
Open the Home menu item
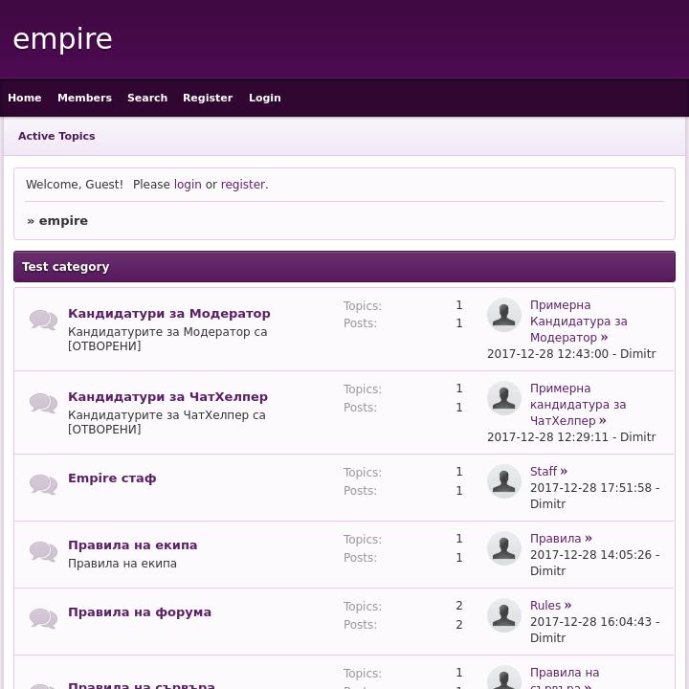(x=25, y=98)
